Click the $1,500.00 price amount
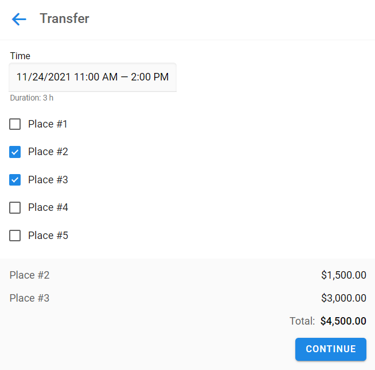This screenshot has height=370, width=375. point(343,275)
